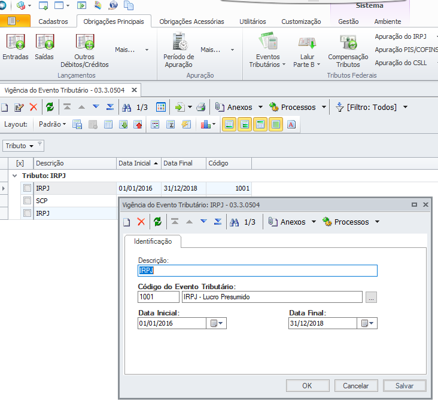This screenshot has height=414, width=438.
Task: Create new record in main toolbar
Action: pos(4,108)
